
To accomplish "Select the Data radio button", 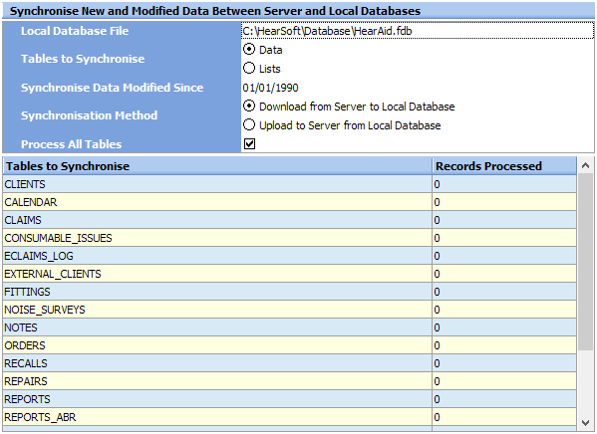I will [249, 50].
